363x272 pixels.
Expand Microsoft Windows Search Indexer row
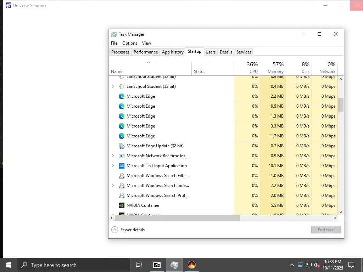click(x=113, y=186)
